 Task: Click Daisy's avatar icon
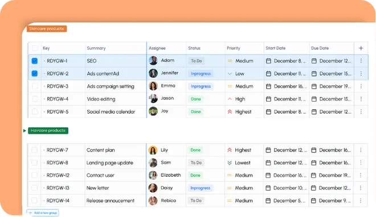coord(153,188)
